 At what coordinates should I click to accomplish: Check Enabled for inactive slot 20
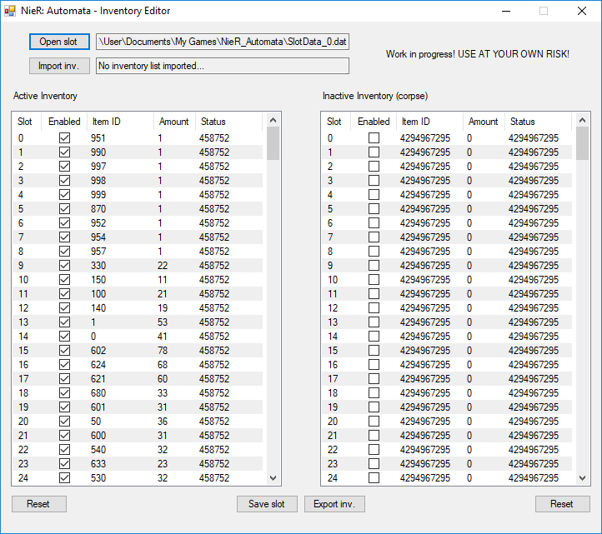point(374,422)
